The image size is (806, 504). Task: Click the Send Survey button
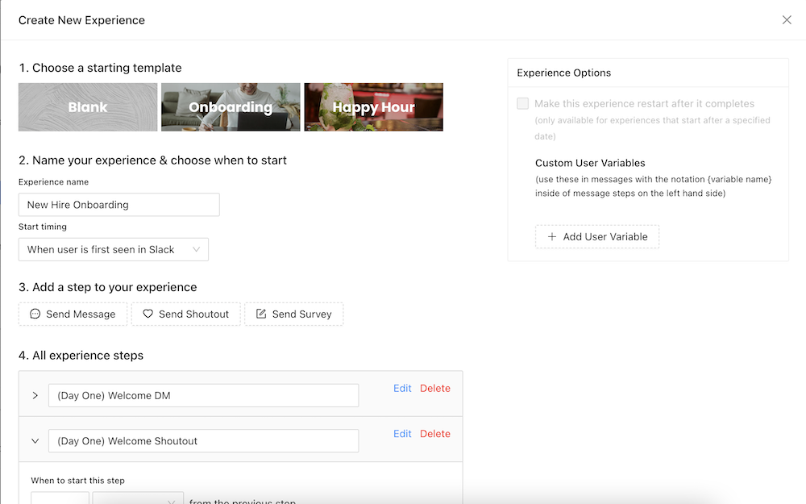[x=294, y=314]
